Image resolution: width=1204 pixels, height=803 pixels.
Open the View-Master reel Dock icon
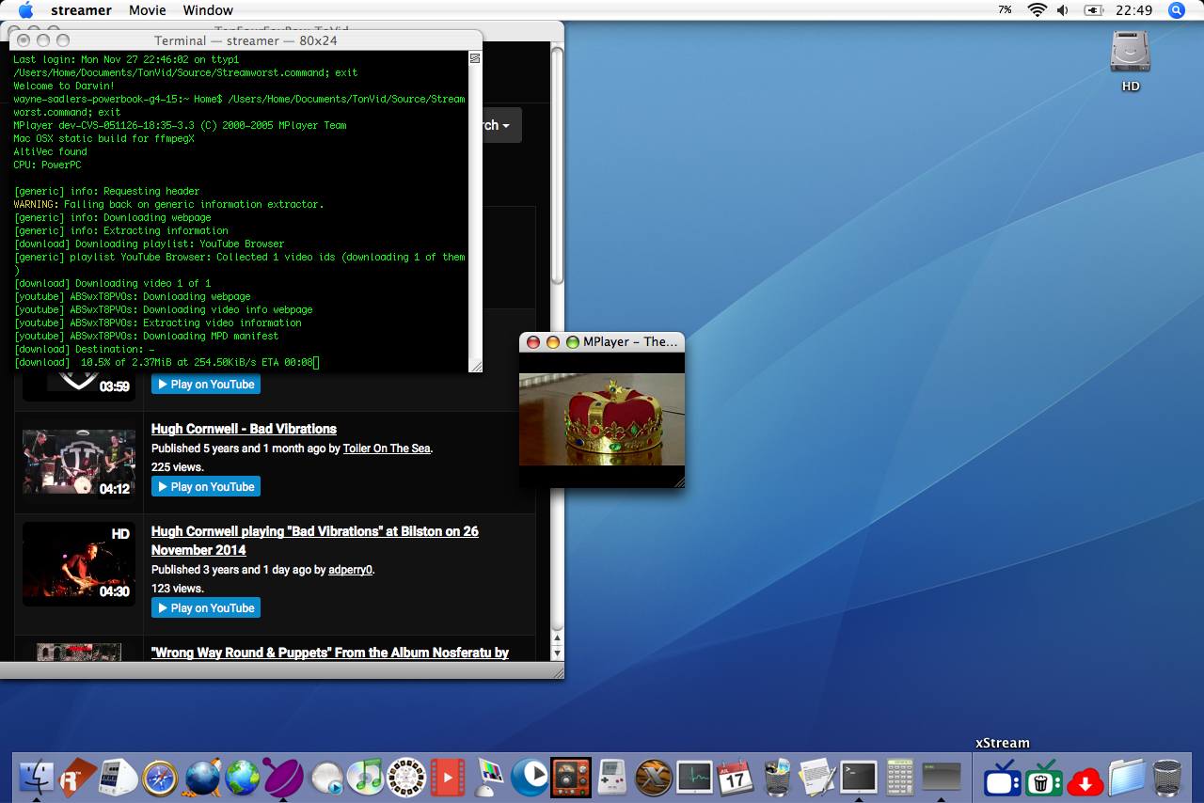coord(406,777)
